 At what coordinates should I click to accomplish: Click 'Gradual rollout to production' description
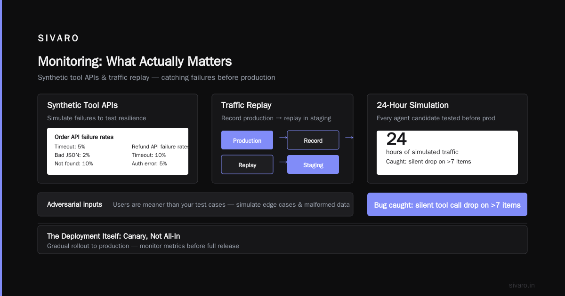tap(143, 246)
